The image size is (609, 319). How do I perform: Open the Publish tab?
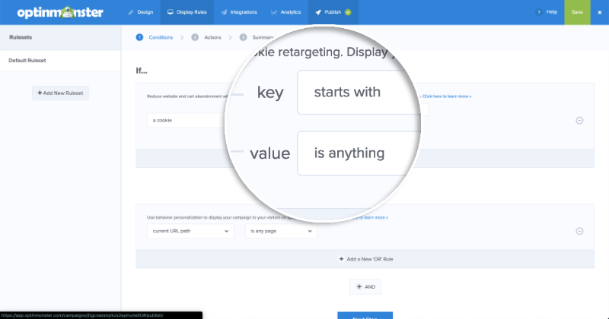coord(333,12)
